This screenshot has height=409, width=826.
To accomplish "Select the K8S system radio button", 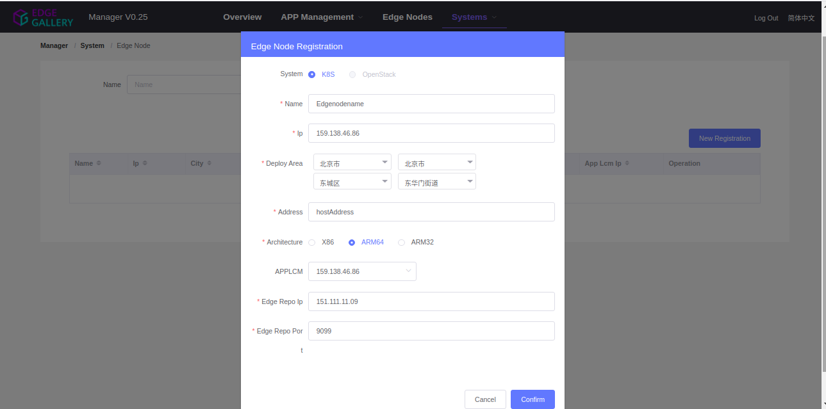I will click(x=312, y=74).
